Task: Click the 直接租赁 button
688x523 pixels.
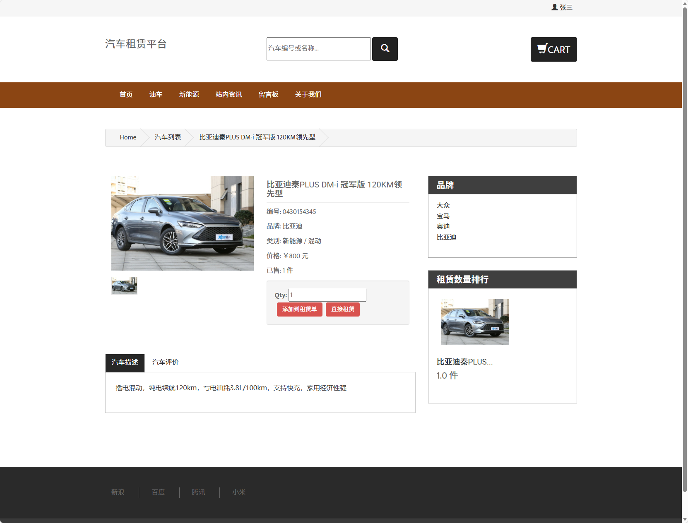Action: click(x=342, y=309)
